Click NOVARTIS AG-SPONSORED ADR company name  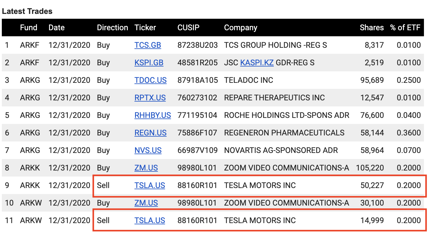(281, 151)
